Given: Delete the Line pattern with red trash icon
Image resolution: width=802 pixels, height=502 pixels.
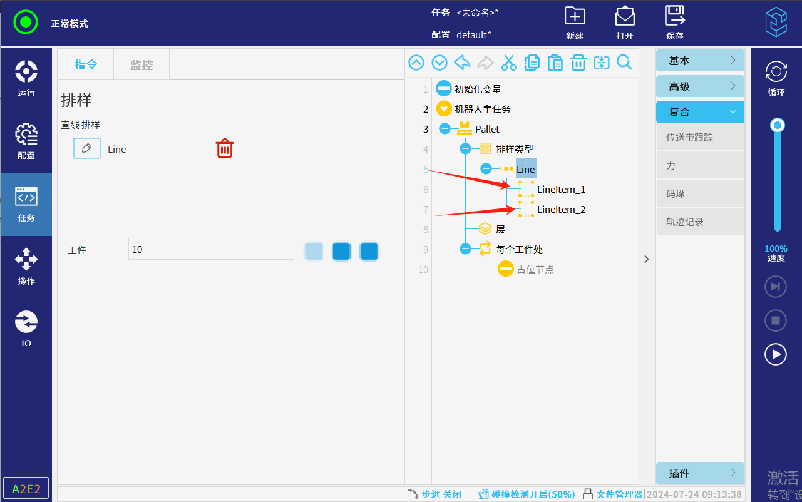Looking at the screenshot, I should click(x=225, y=149).
